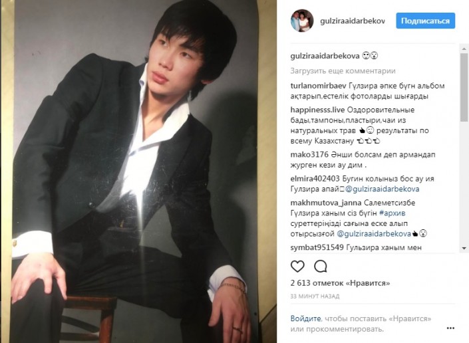The height and width of the screenshot is (343, 469).
Task: Visit turlanomirbaev commenter profile
Action: (x=318, y=86)
